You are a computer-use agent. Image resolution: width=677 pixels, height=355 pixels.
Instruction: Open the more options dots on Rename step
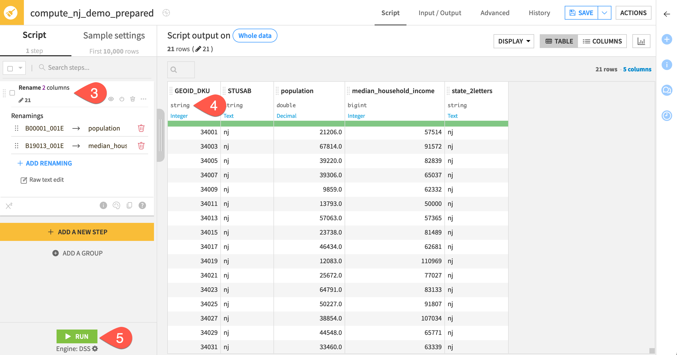[x=144, y=99]
